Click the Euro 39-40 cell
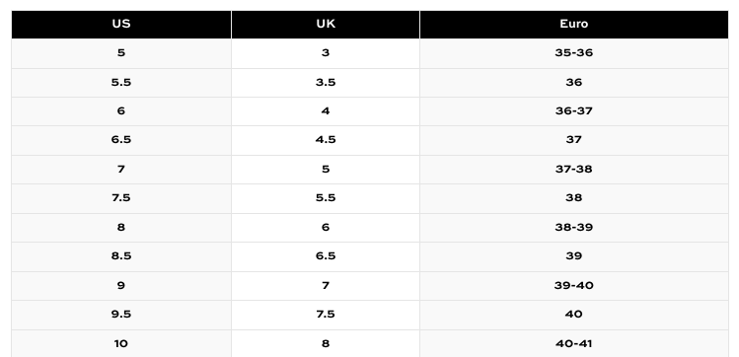This screenshot has width=739, height=357. 573,285
